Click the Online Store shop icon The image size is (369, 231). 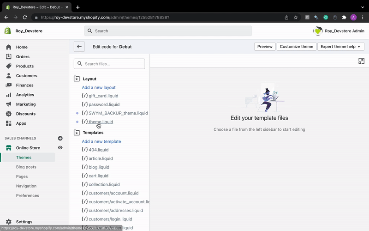click(x=9, y=148)
